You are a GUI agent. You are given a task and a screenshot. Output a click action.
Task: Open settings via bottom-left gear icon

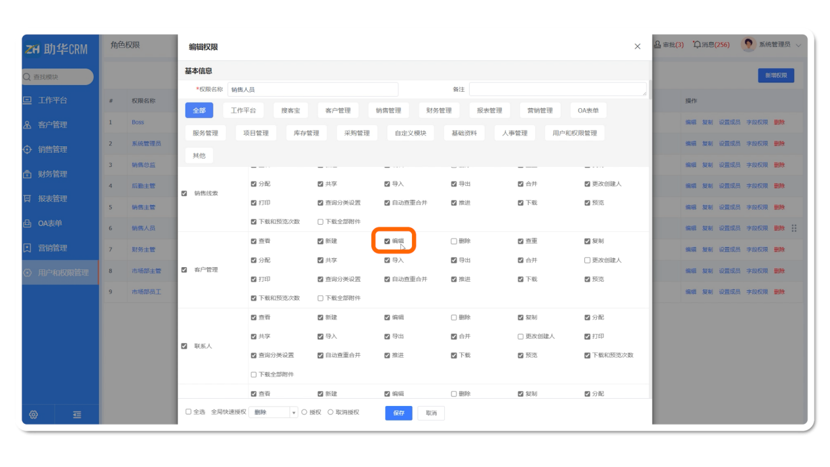33,415
